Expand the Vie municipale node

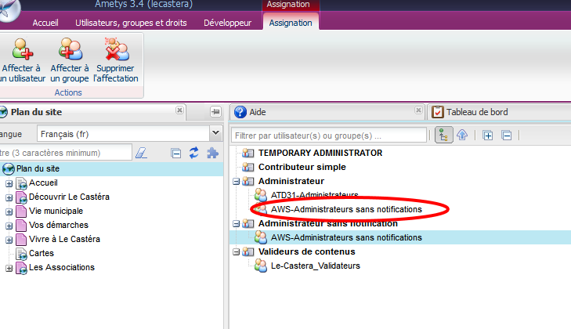tap(9, 211)
